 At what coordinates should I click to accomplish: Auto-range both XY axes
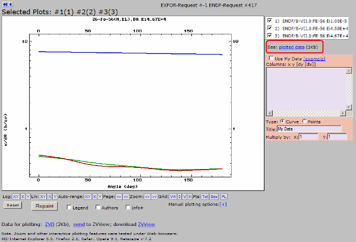(x=87, y=197)
